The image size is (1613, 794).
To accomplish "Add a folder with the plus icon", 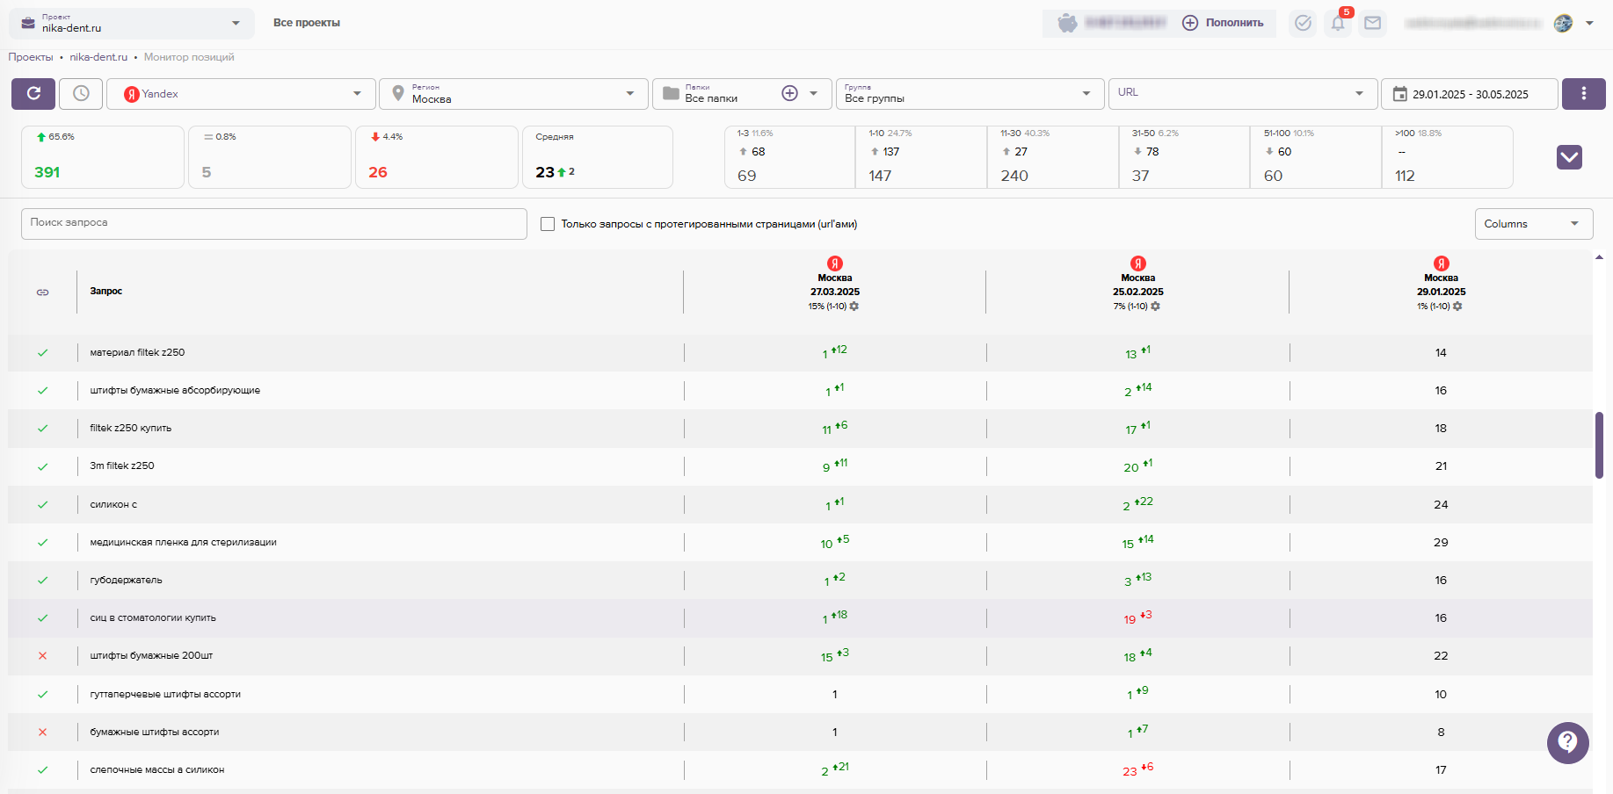I will point(789,94).
